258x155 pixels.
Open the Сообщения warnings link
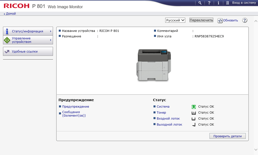click(x=74, y=114)
